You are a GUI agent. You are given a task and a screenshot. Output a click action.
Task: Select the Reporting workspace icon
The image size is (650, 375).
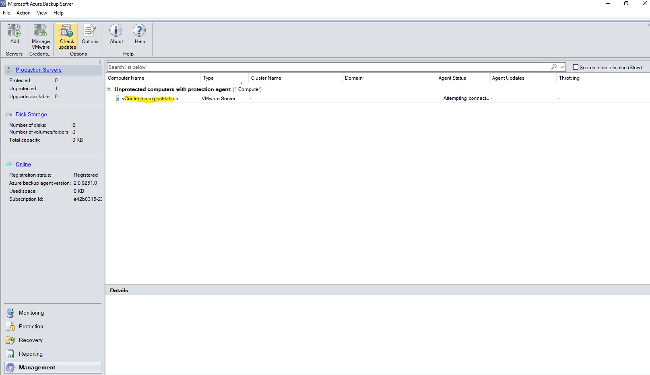coord(10,354)
